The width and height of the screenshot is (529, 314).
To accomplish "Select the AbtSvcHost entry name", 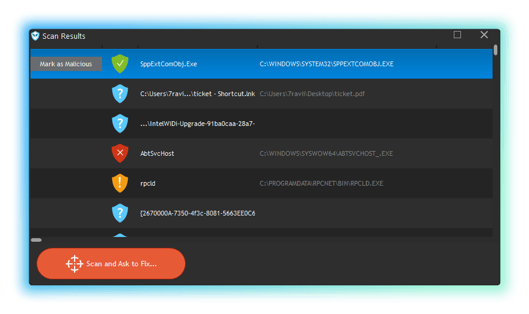I will coord(157,153).
